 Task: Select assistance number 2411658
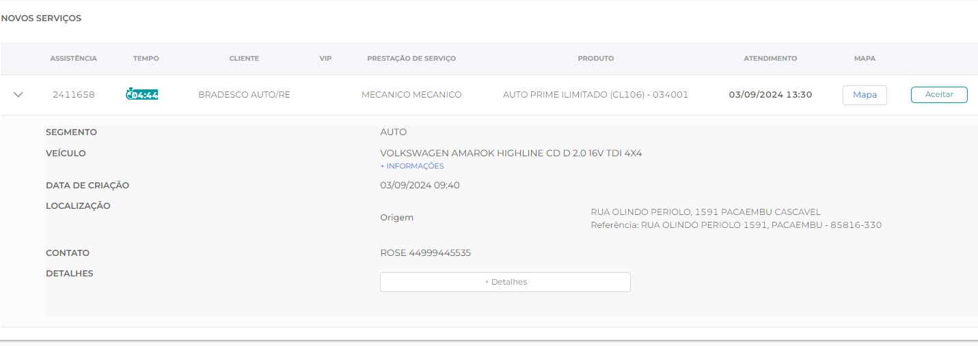tap(74, 95)
